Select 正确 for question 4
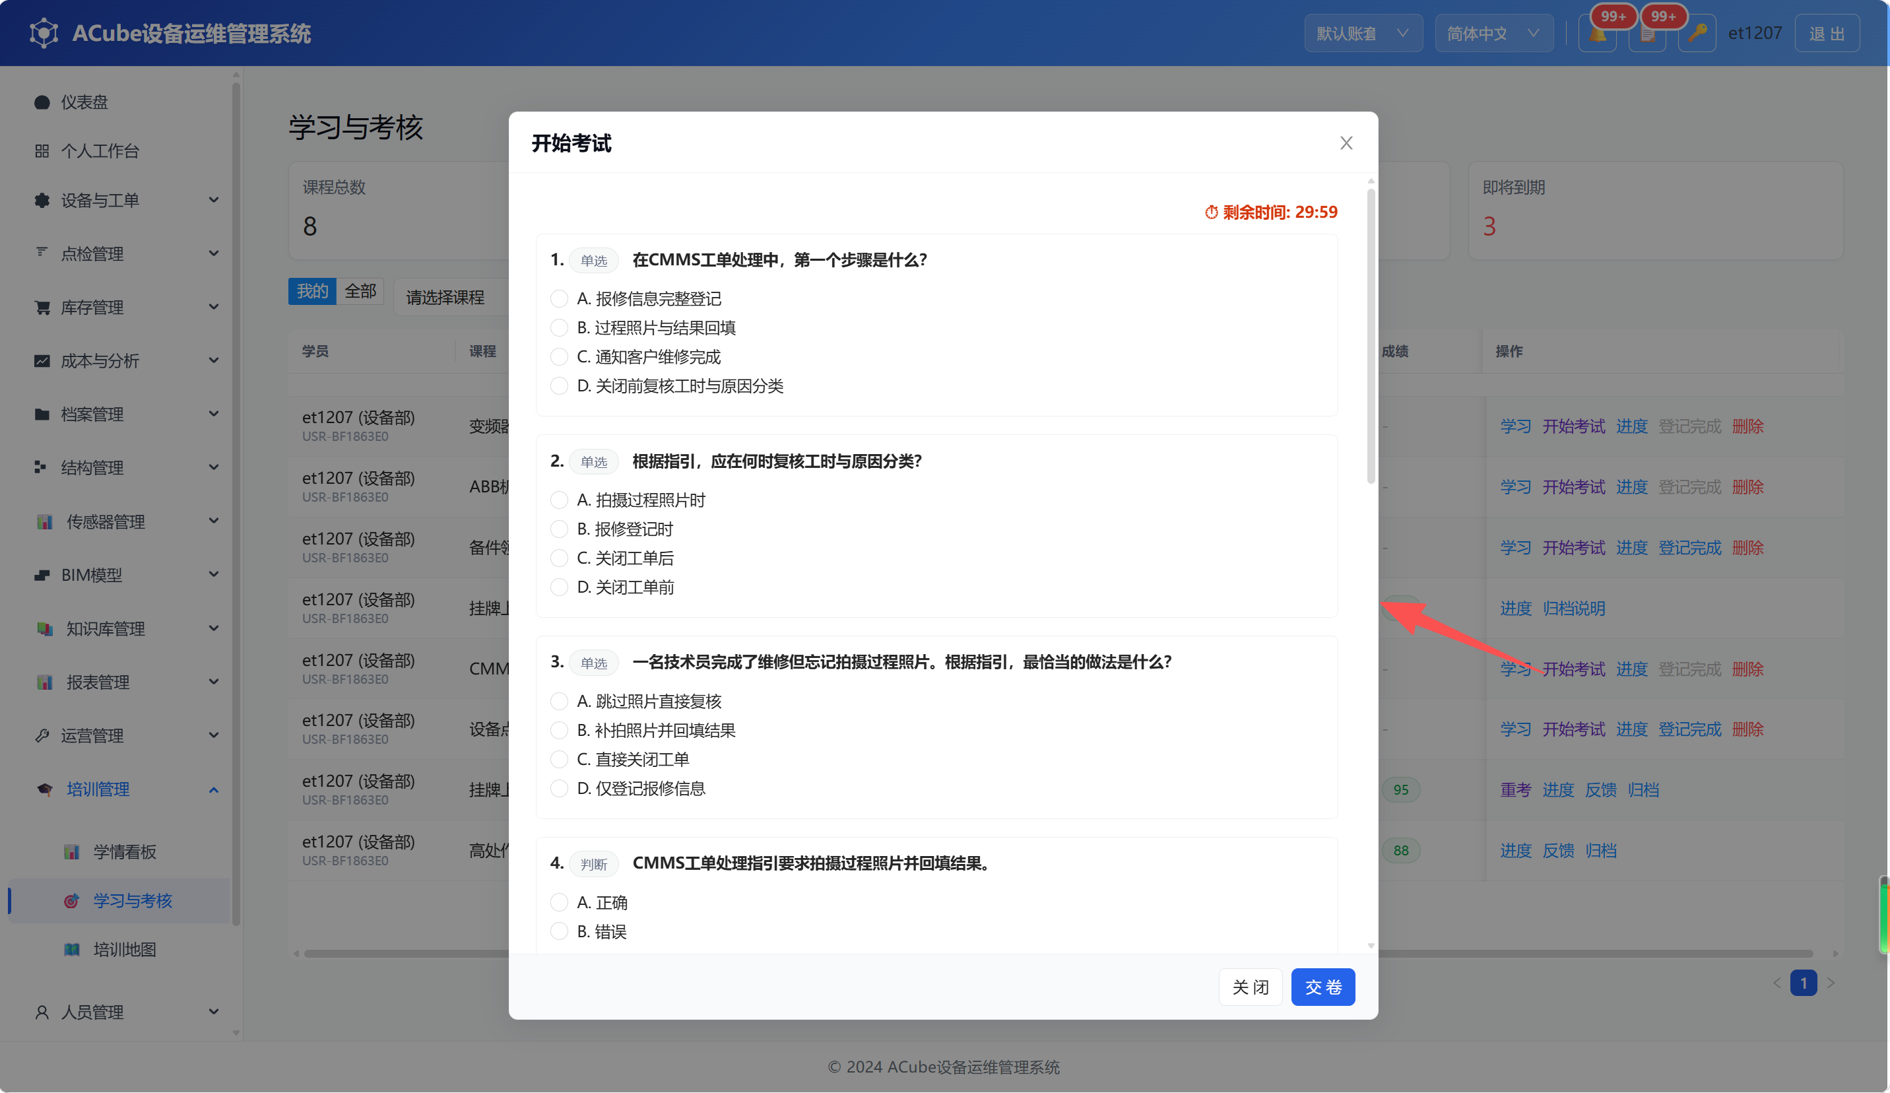1890x1093 pixels. [560, 902]
